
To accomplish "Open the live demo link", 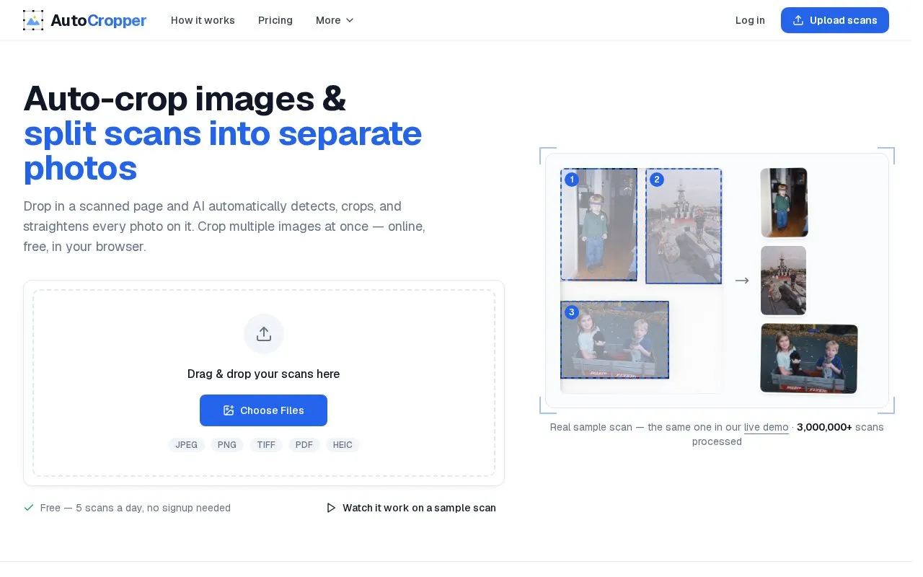I will coord(766,427).
